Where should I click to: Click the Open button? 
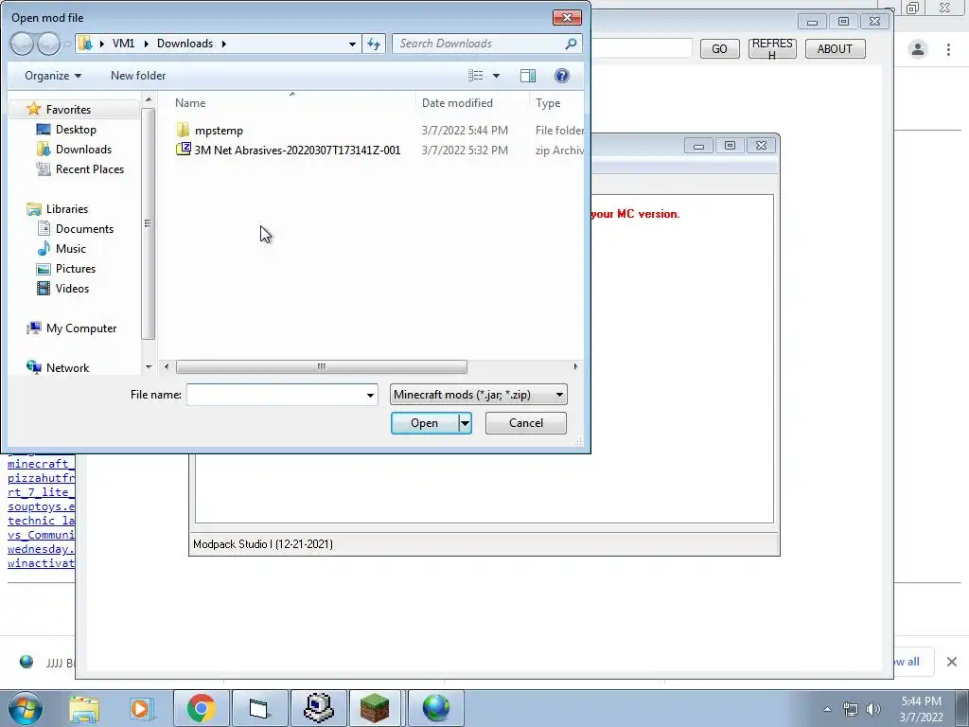425,423
